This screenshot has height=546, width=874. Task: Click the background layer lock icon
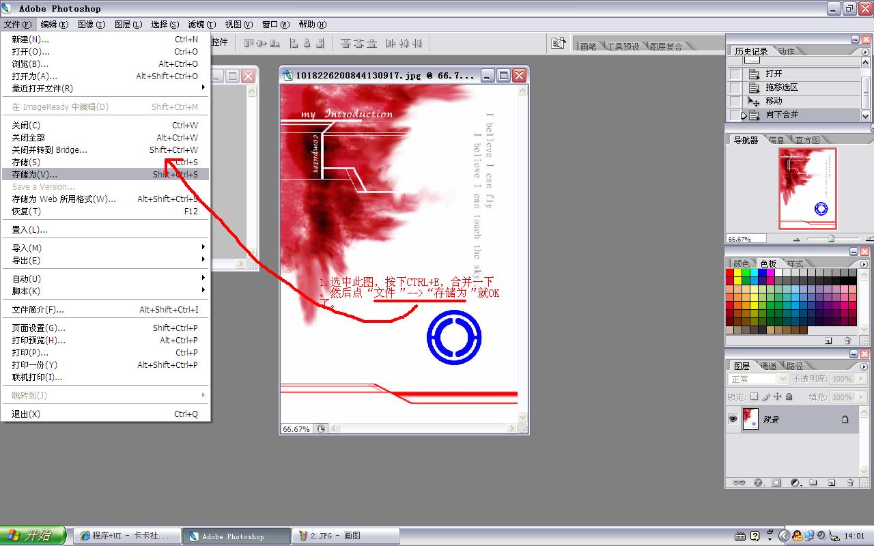tap(845, 419)
